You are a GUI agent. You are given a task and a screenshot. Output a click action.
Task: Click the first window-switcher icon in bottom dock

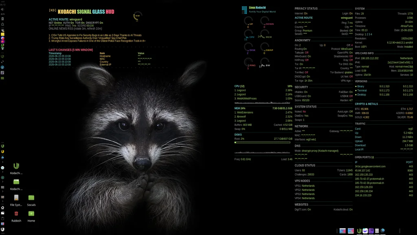(342, 231)
